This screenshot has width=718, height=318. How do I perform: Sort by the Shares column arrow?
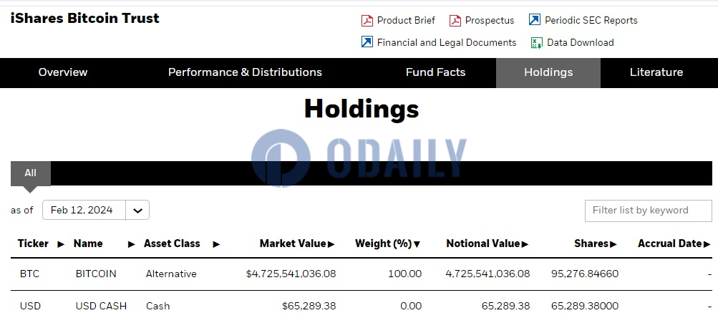point(613,244)
